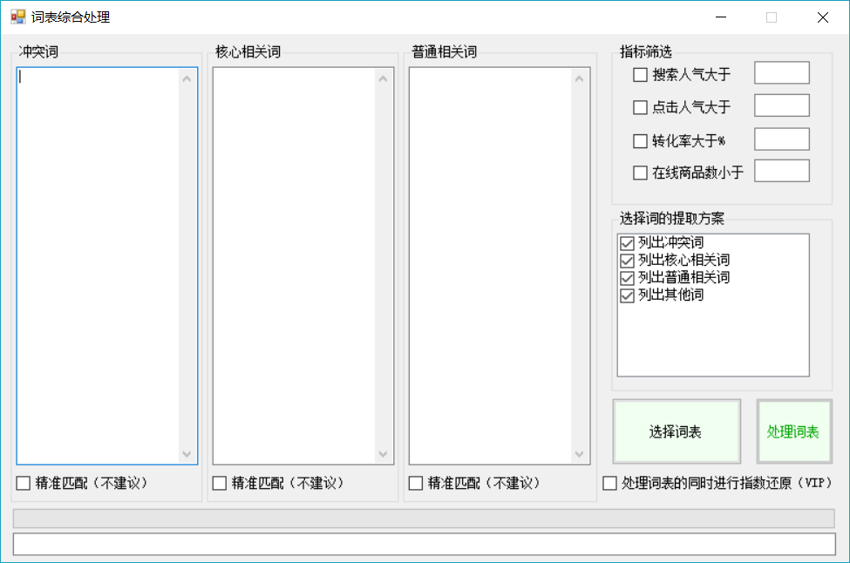Click the gray progress bar
Viewport: 850px width, 563px height.
[x=424, y=519]
